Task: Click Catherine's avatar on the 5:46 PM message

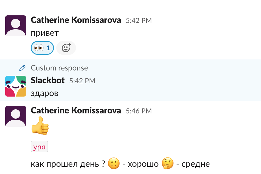Action: pos(16,116)
